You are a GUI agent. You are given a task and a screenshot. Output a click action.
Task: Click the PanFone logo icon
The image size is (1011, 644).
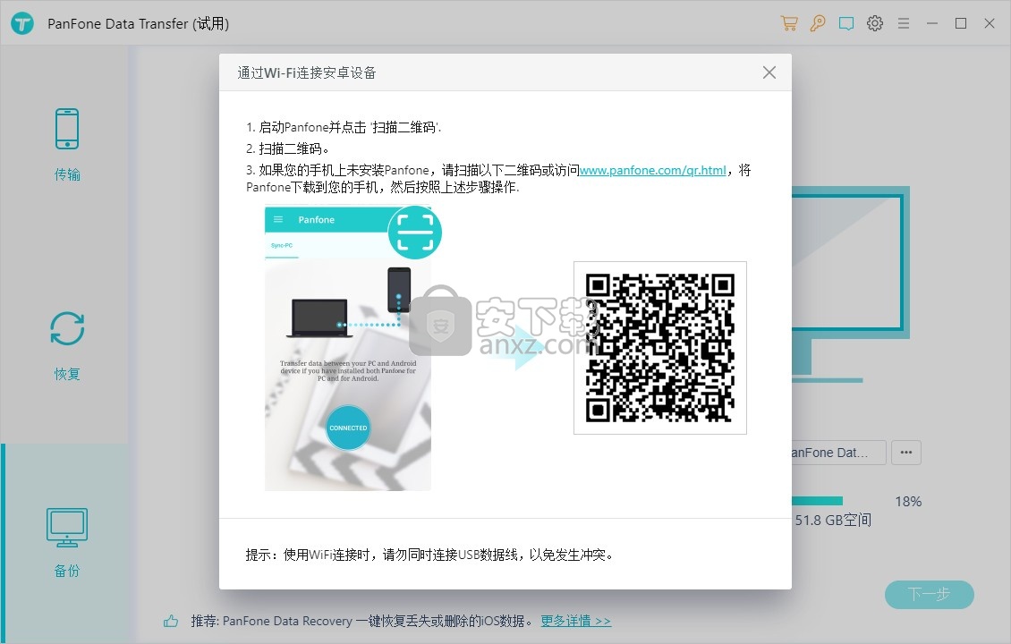coord(22,24)
